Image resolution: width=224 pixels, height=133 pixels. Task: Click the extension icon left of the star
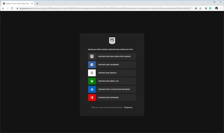click(x=196, y=8)
